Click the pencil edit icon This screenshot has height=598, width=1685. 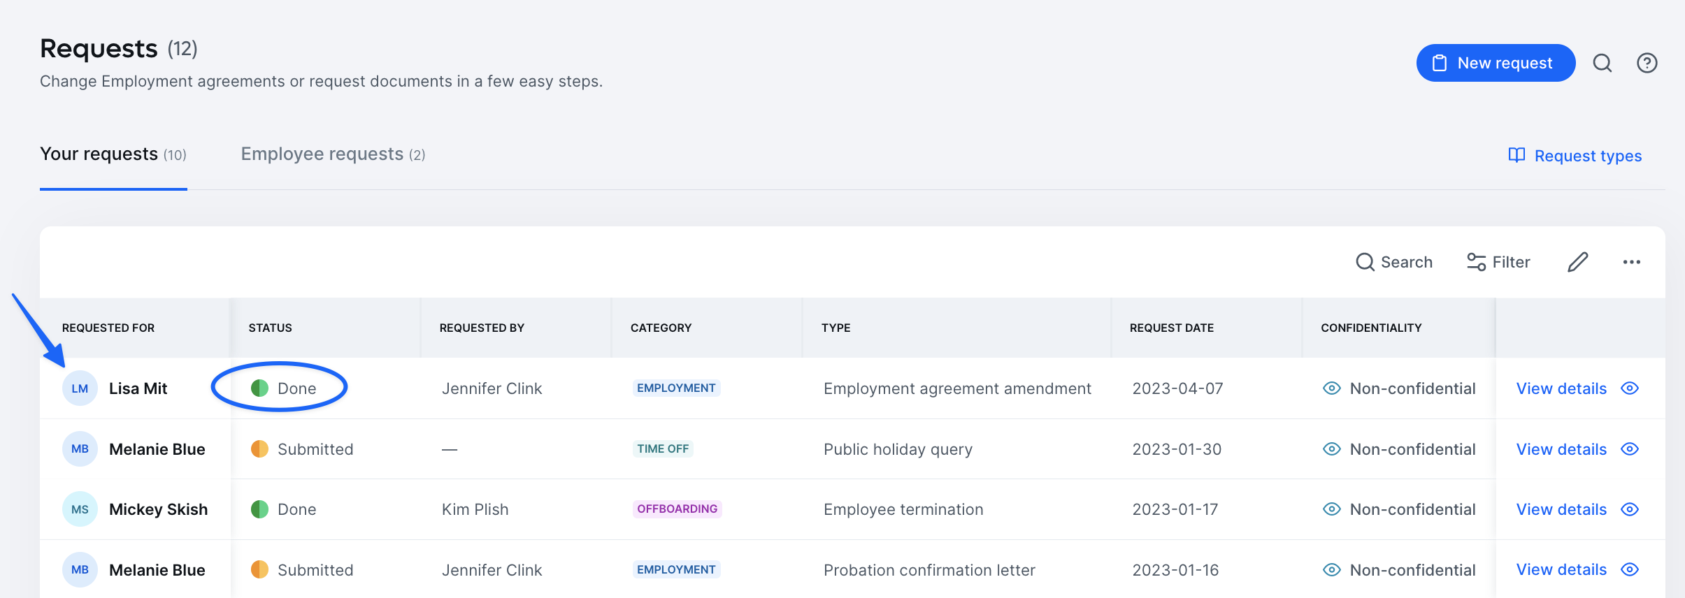pyautogui.click(x=1578, y=262)
